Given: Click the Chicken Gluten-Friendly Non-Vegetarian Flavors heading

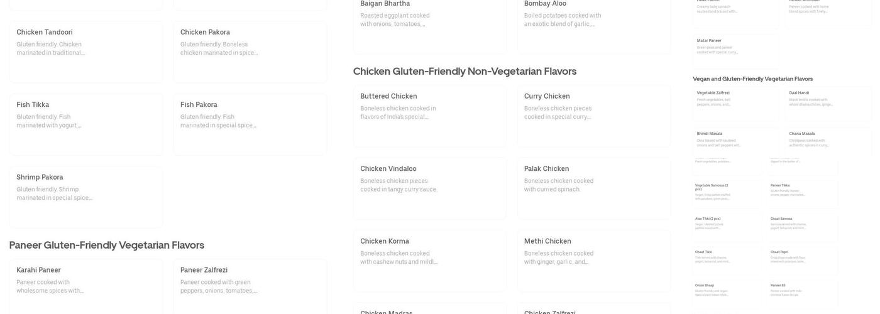Looking at the screenshot, I should click(465, 71).
